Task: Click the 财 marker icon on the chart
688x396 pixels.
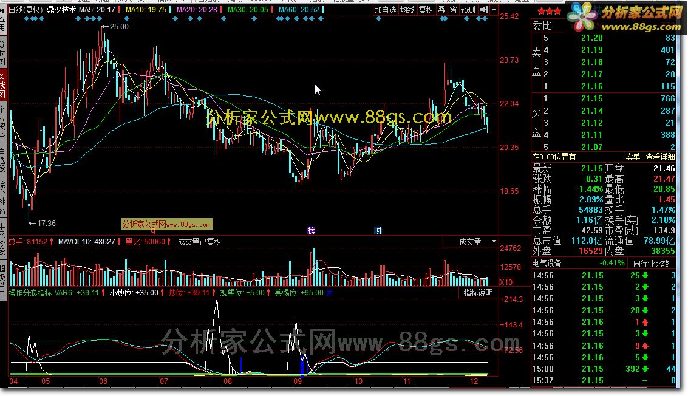Action: click(x=378, y=230)
